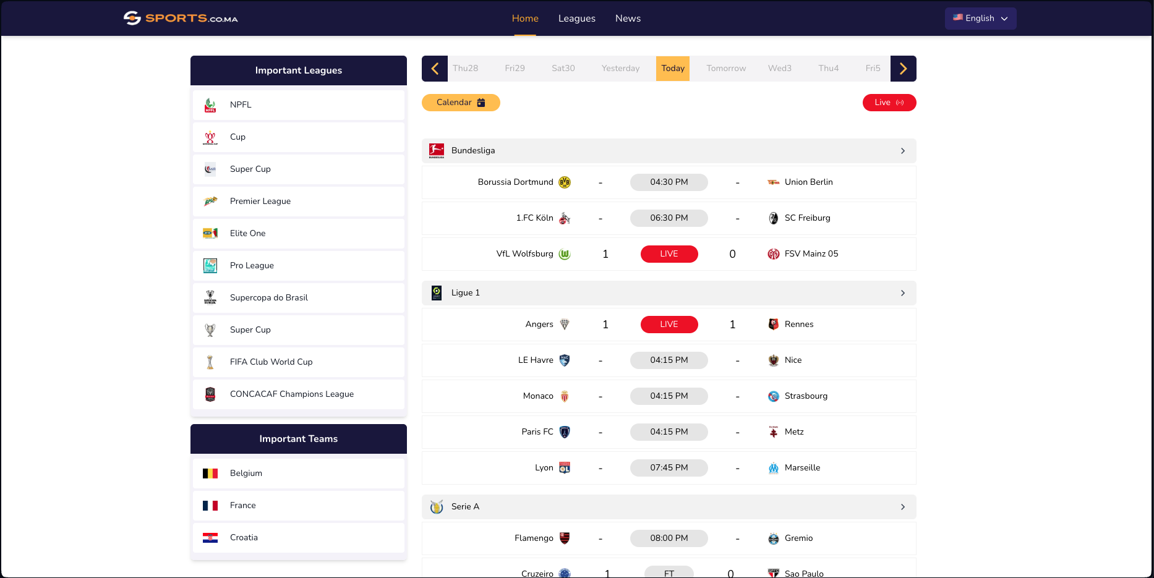The width and height of the screenshot is (1154, 578).
Task: Open the Belgium team link
Action: pos(299,474)
